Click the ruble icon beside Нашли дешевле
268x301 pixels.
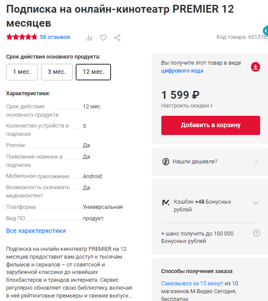click(x=166, y=162)
